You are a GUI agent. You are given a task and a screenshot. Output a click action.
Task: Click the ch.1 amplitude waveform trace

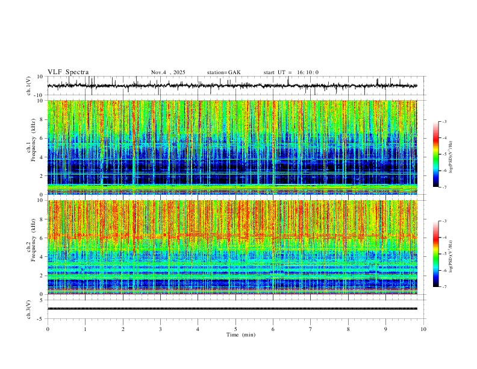tap(232, 86)
